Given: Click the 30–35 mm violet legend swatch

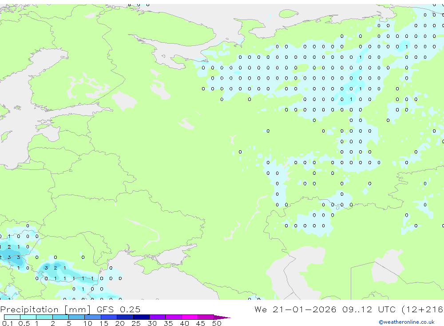Looking at the screenshot, I should 158,317.
